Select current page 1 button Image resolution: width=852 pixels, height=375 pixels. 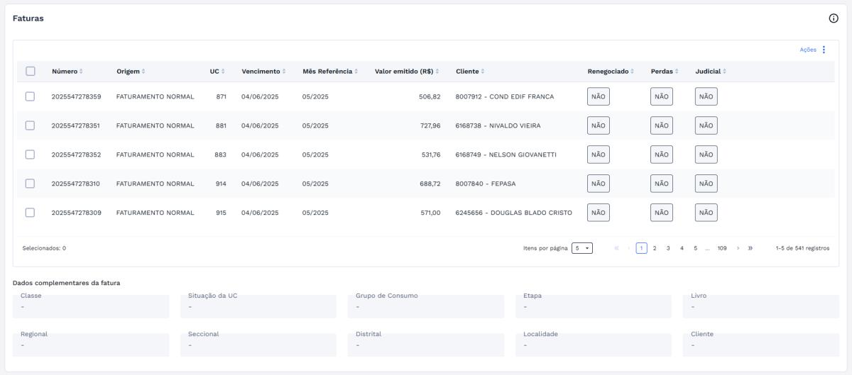tap(641, 248)
